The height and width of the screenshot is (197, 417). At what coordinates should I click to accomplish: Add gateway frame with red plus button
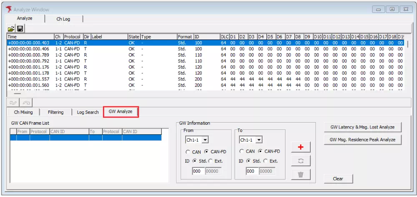tap(301, 147)
